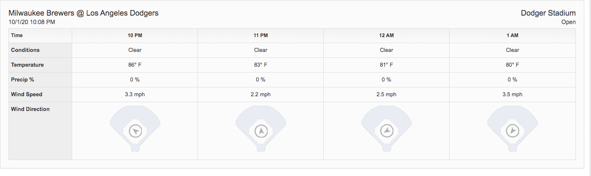Click the Wind Direction row label

pyautogui.click(x=30, y=109)
